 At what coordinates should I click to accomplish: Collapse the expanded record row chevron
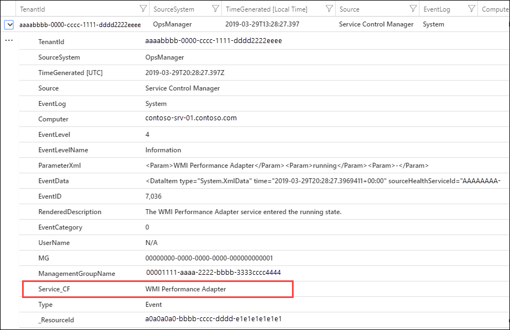point(9,25)
